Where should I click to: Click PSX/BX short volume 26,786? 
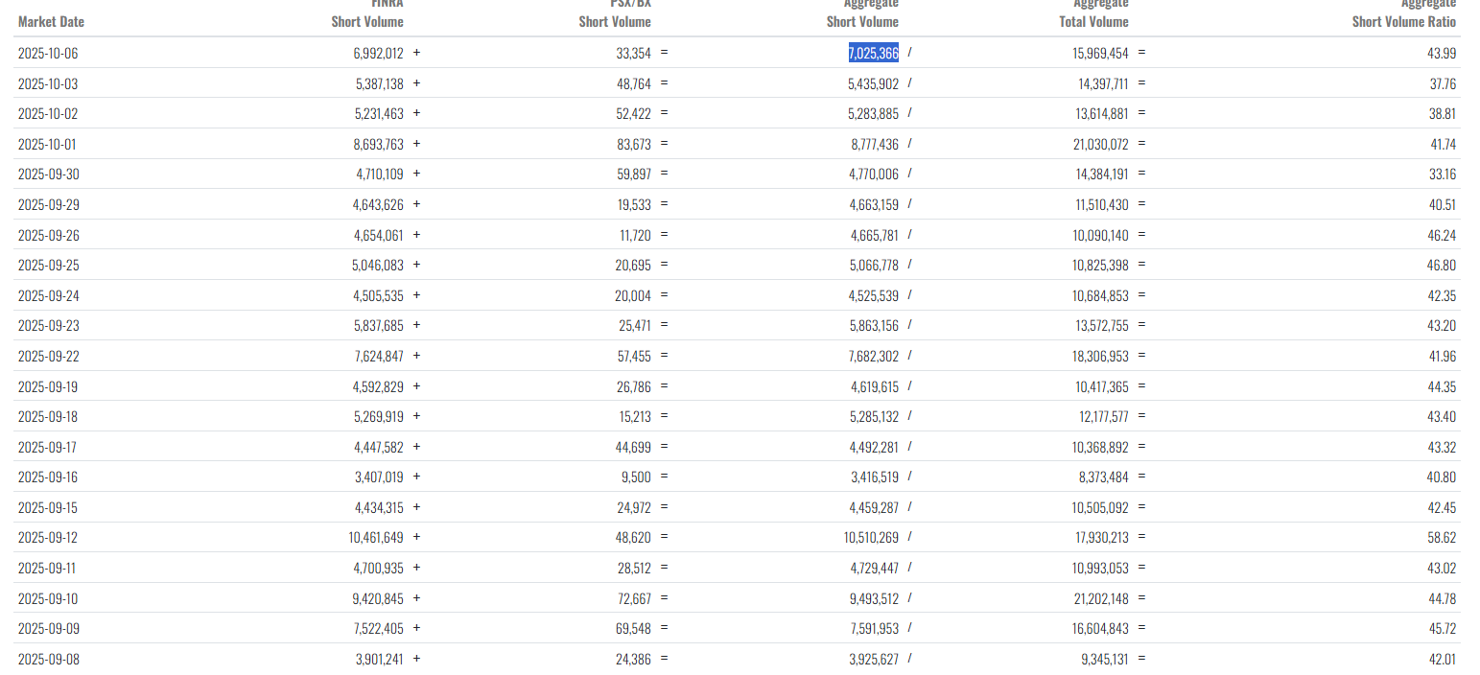[x=635, y=387]
